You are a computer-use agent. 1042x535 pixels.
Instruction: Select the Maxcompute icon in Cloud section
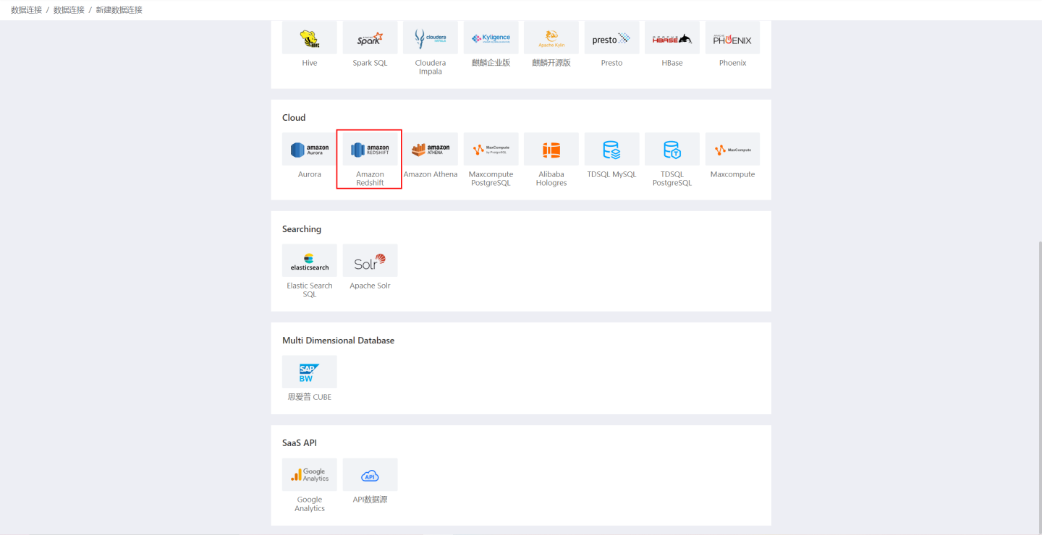click(732, 149)
